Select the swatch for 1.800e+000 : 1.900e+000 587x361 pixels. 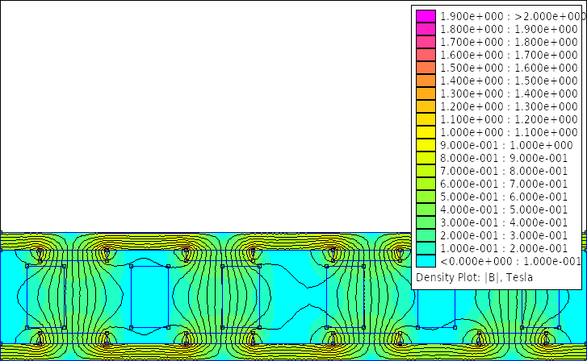click(426, 29)
